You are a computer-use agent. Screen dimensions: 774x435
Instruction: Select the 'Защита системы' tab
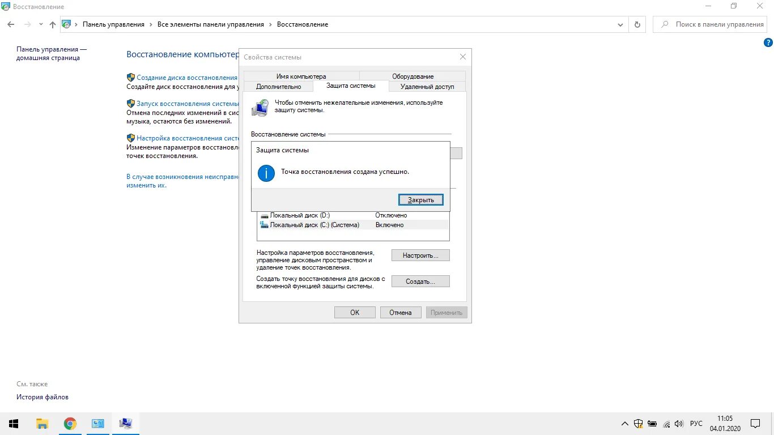coord(351,86)
